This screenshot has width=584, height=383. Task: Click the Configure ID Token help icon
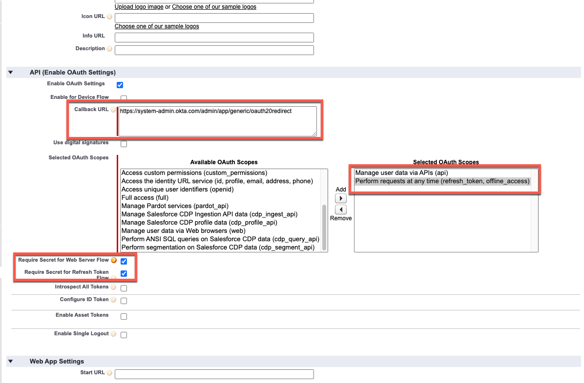(113, 299)
